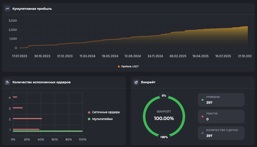Image resolution: width=257 pixels, height=147 pixels.
Task: Click the 100.00% value in the donut center
Action: (x=164, y=118)
